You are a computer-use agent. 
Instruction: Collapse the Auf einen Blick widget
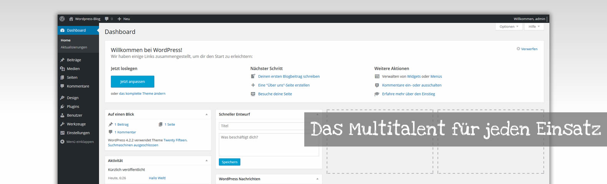tap(206, 114)
